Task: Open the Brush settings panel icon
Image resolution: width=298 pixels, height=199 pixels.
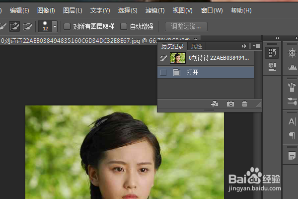Action: [x=292, y=101]
